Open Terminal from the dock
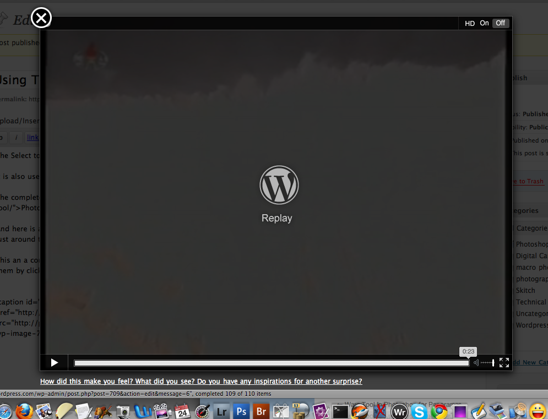The height and width of the screenshot is (419, 548). pos(340,411)
